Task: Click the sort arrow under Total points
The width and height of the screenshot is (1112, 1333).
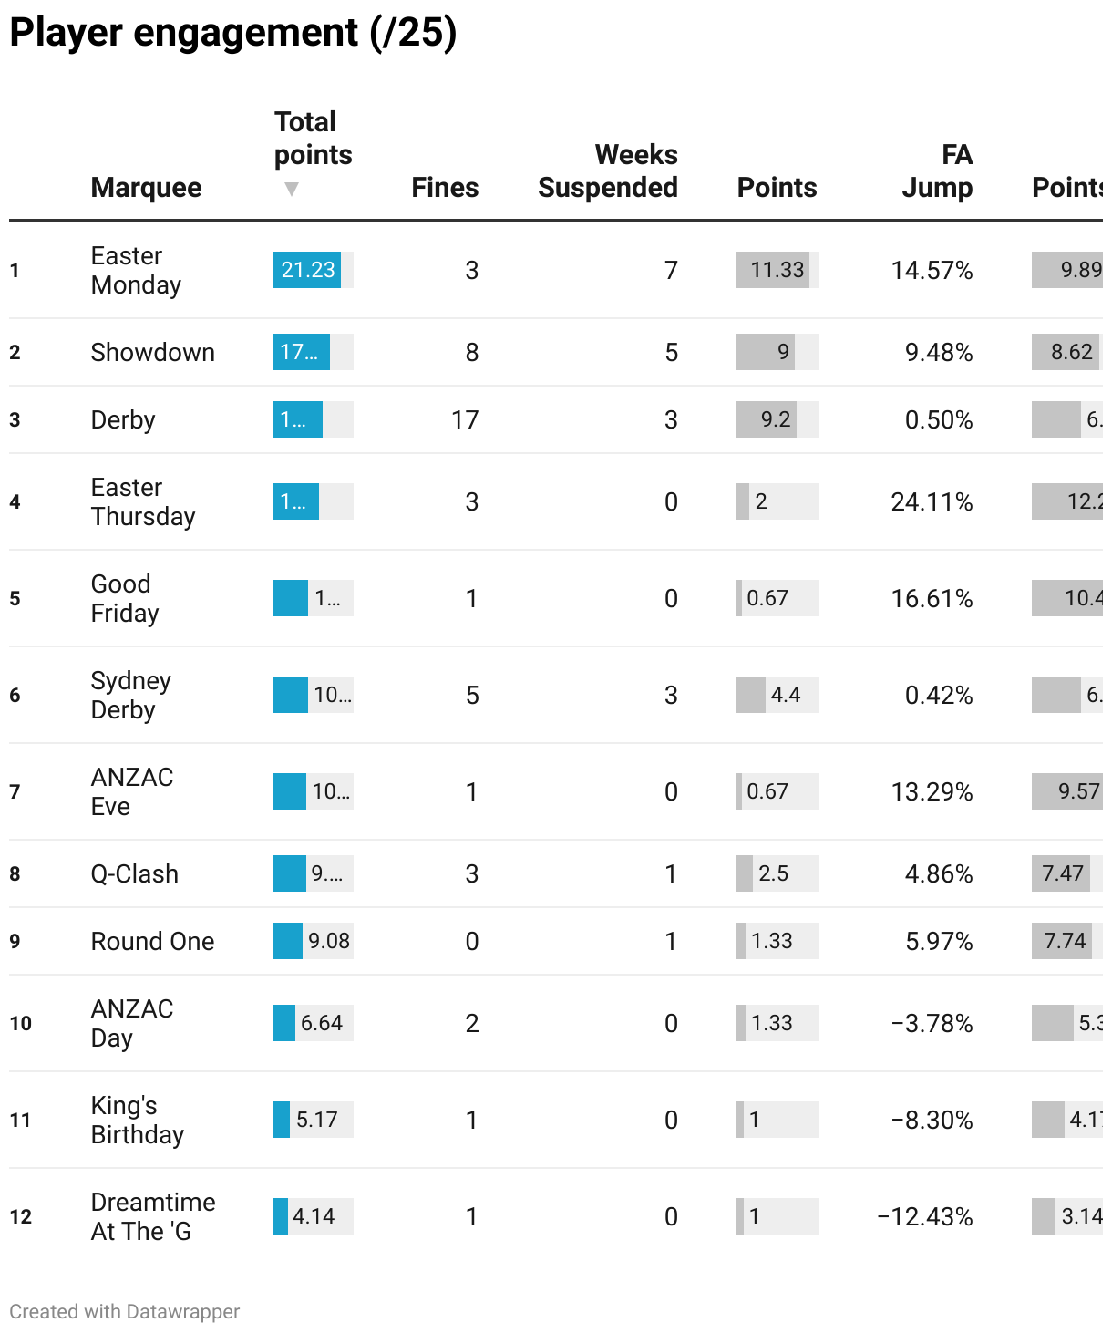Action: 292,189
